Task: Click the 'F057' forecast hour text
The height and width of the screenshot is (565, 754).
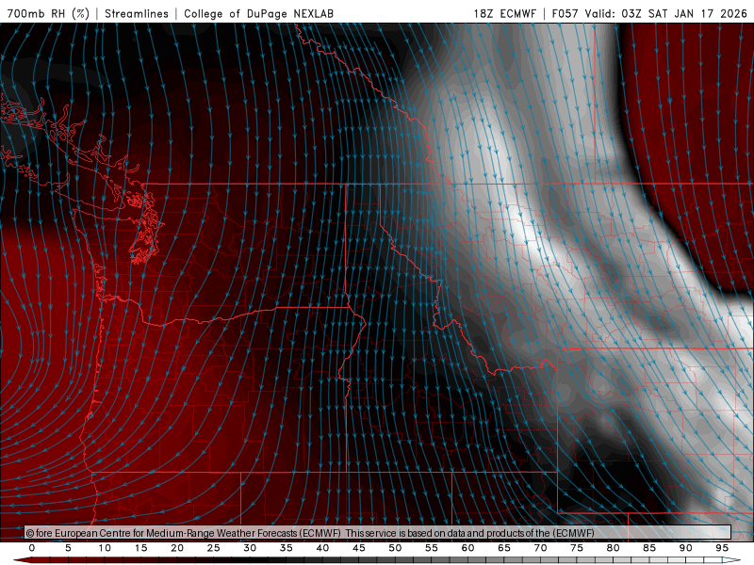Action: (565, 13)
